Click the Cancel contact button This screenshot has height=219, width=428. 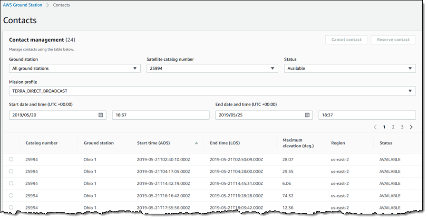pyautogui.click(x=347, y=40)
